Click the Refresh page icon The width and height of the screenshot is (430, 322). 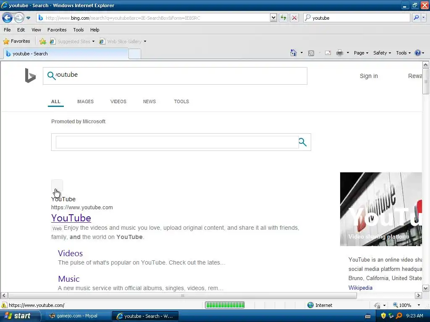pos(283,18)
